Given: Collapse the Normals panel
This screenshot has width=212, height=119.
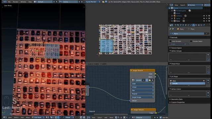Looking at the screenshot, I should click(x=174, y=37).
